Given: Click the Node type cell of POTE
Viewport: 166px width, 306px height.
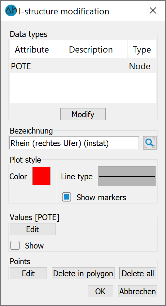Looking at the screenshot, I should pyautogui.click(x=140, y=67).
